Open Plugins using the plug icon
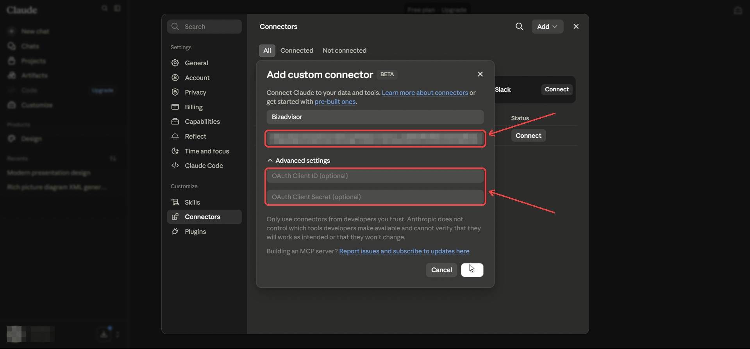Screen dimensions: 750x349 tap(175, 231)
